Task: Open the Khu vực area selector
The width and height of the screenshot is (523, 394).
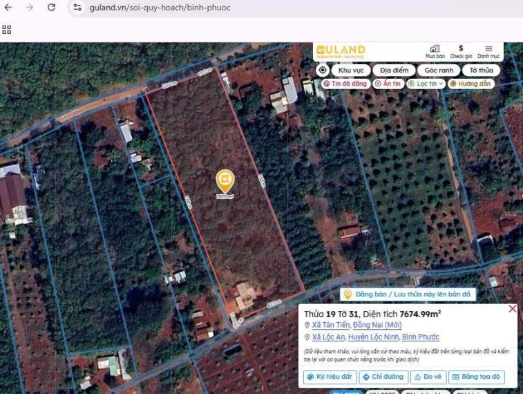Action: [351, 70]
